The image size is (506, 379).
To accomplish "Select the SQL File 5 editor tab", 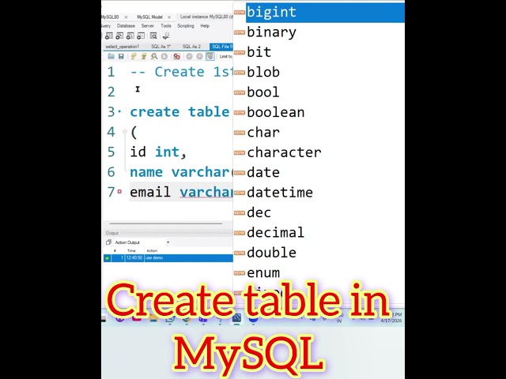I will [x=221, y=47].
